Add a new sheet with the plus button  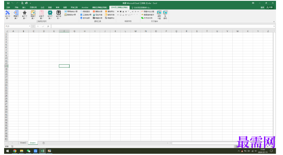point(44,143)
